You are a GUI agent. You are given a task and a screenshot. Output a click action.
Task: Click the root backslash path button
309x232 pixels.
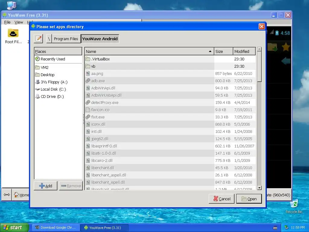click(49, 39)
